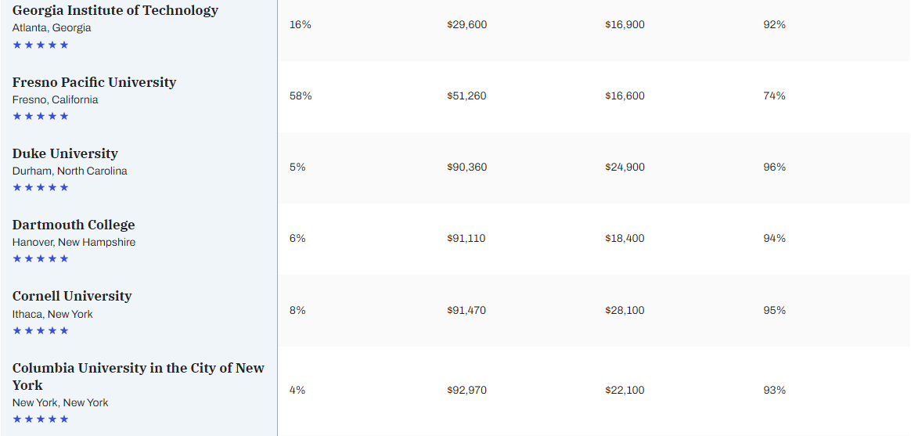This screenshot has height=436, width=911.
Task: Open Duke University school page
Action: [65, 153]
